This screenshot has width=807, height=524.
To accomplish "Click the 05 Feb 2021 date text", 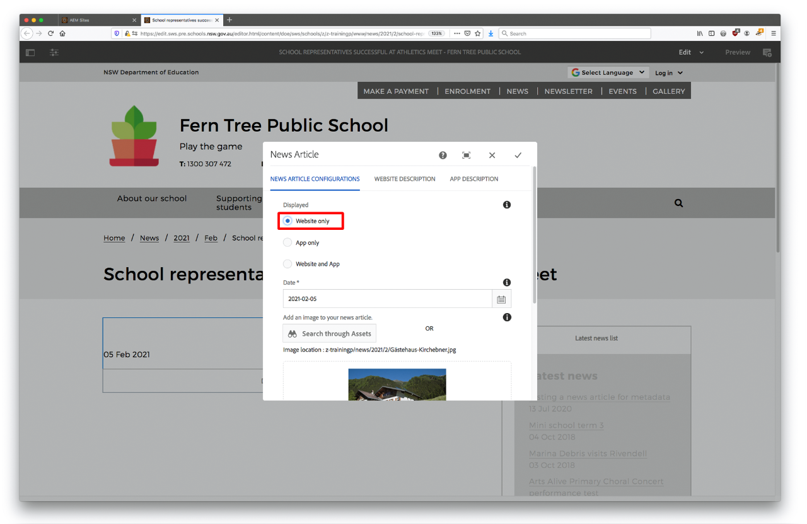I will [x=127, y=355].
